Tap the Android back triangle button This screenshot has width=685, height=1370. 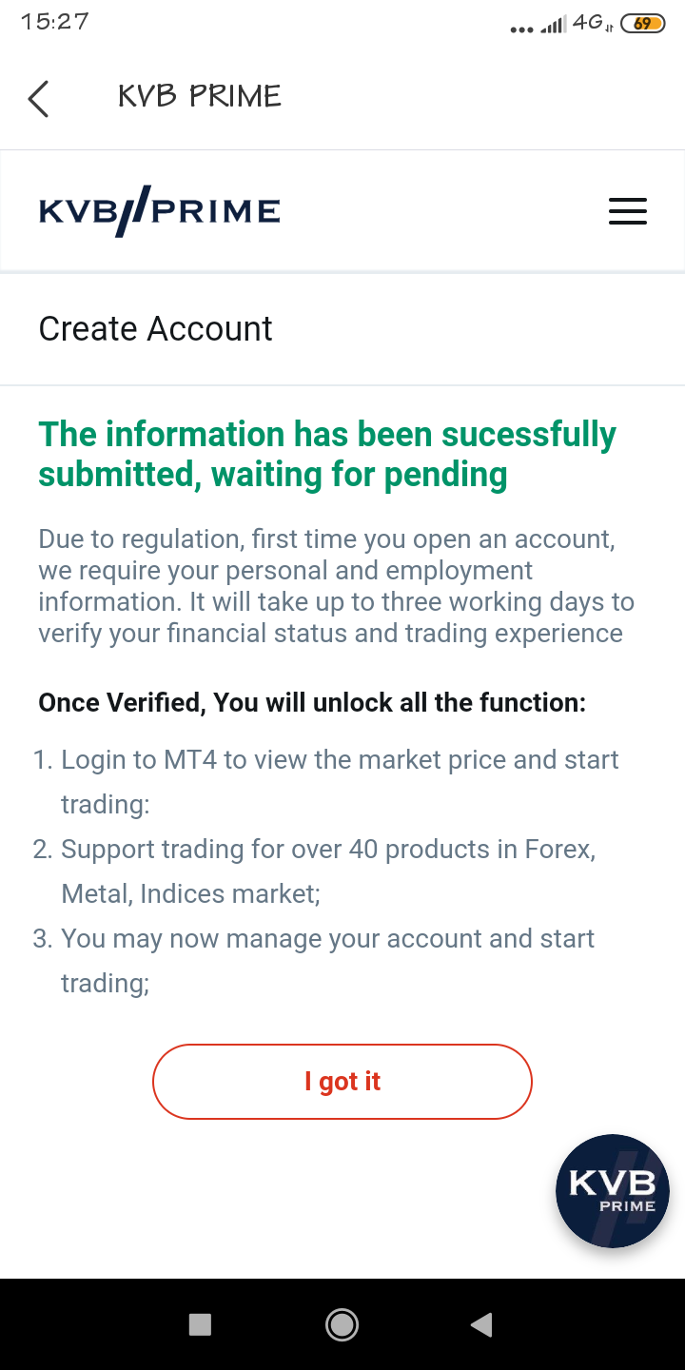482,1324
